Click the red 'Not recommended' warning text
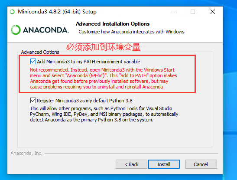237x180 pixels. pyautogui.click(x=104, y=79)
